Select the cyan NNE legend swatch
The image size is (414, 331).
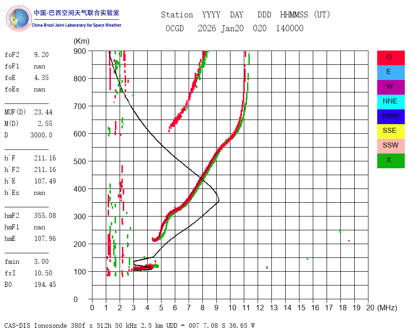click(391, 102)
